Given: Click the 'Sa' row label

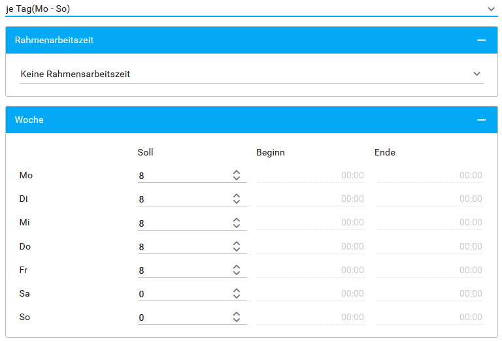Looking at the screenshot, I should pos(25,293).
